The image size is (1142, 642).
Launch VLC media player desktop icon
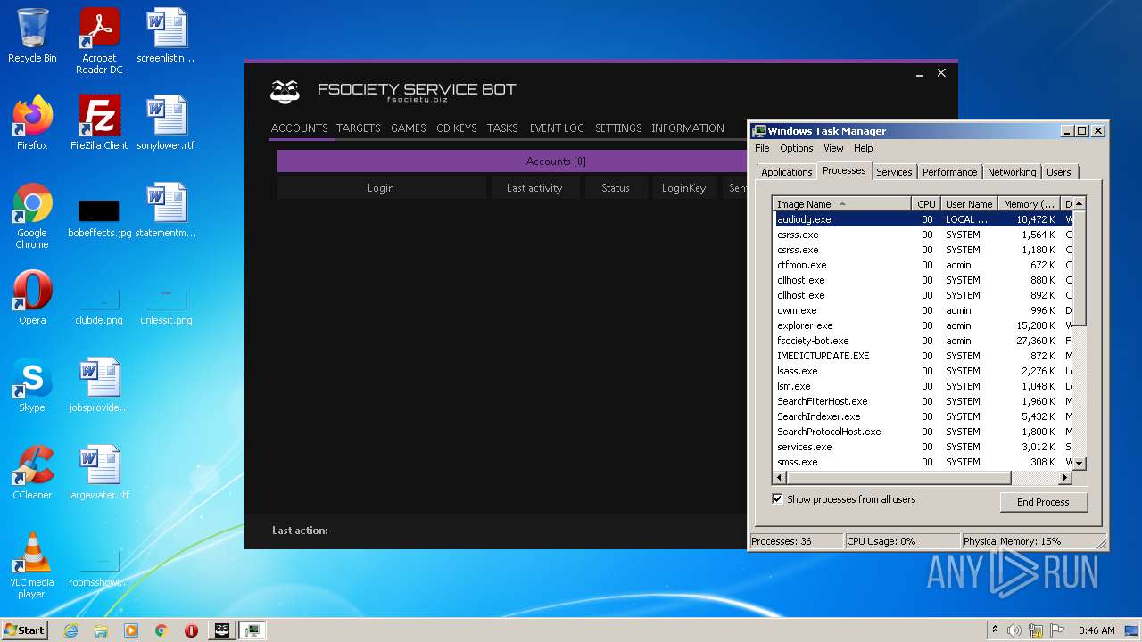click(x=32, y=565)
